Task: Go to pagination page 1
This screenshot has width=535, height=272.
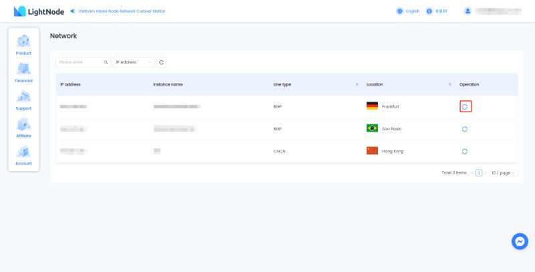Action: click(479, 173)
